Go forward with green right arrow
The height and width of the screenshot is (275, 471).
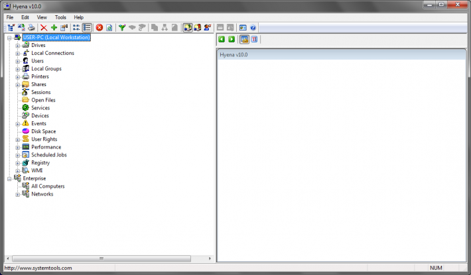(x=232, y=39)
